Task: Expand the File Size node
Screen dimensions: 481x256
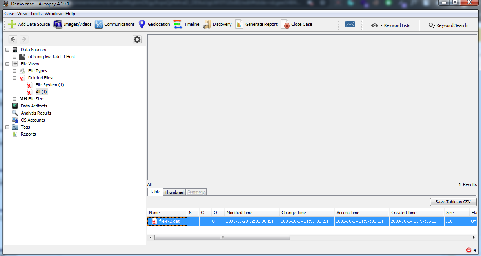Action: tap(15, 99)
